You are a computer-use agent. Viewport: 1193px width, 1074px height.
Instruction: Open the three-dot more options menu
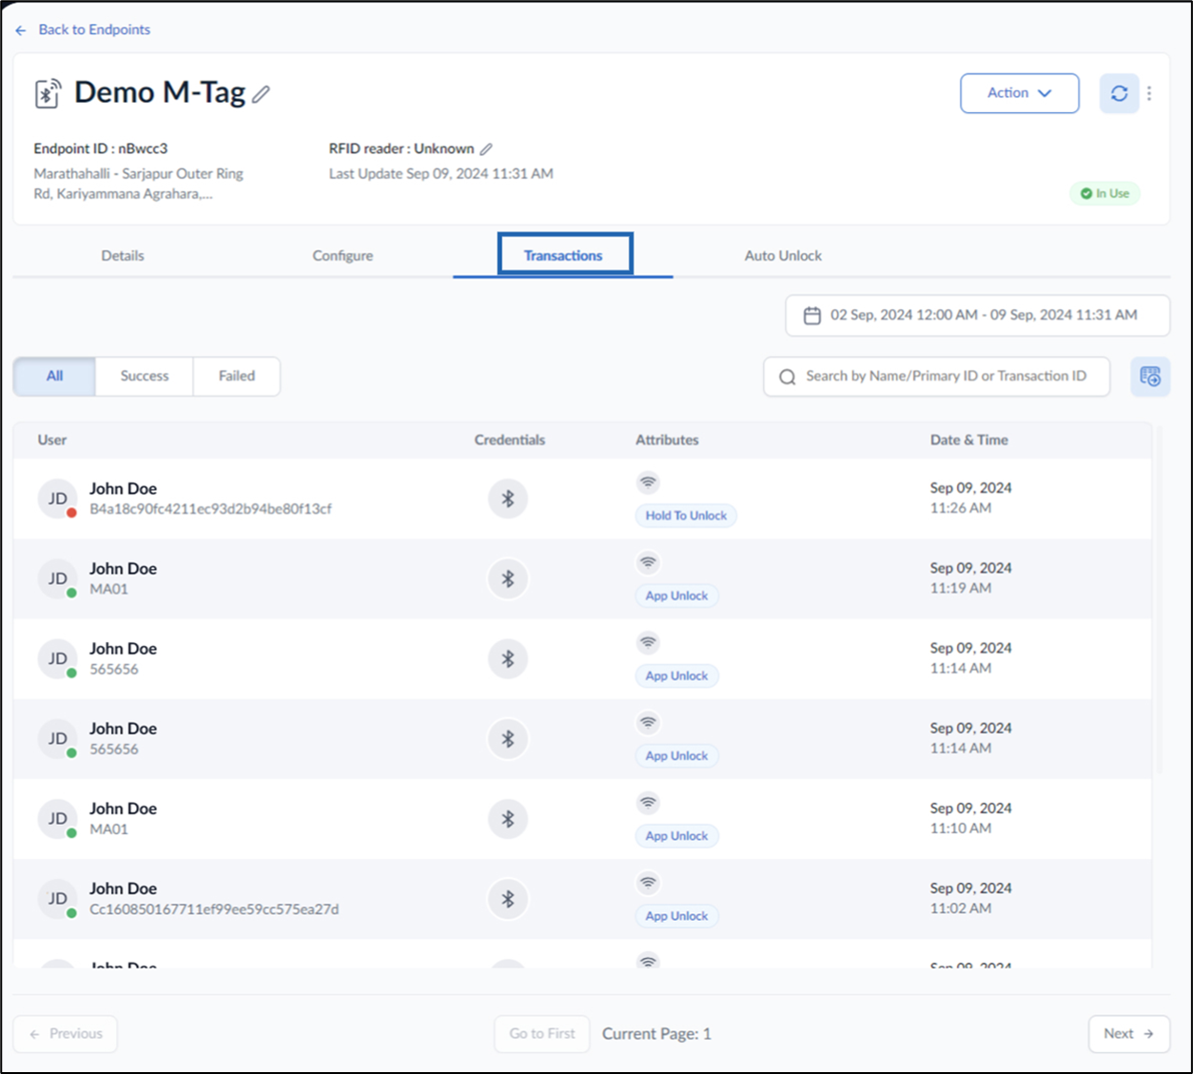[x=1150, y=93]
